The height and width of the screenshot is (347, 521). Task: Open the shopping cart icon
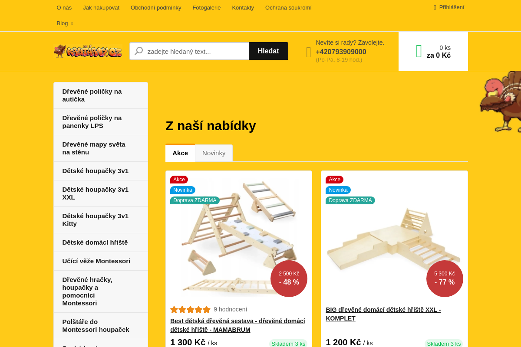pos(419,51)
